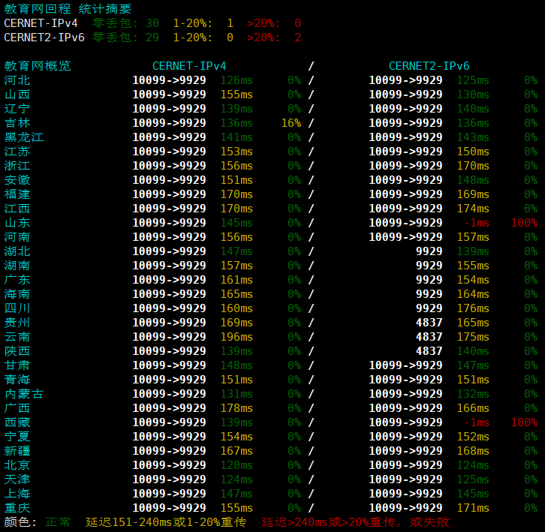Select the 河北 row label
Viewport: 545px width, 532px height.
[x=17, y=80]
